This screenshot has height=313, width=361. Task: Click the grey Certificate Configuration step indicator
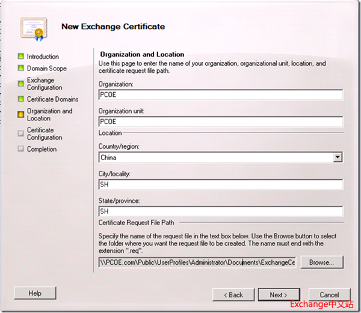(x=21, y=134)
